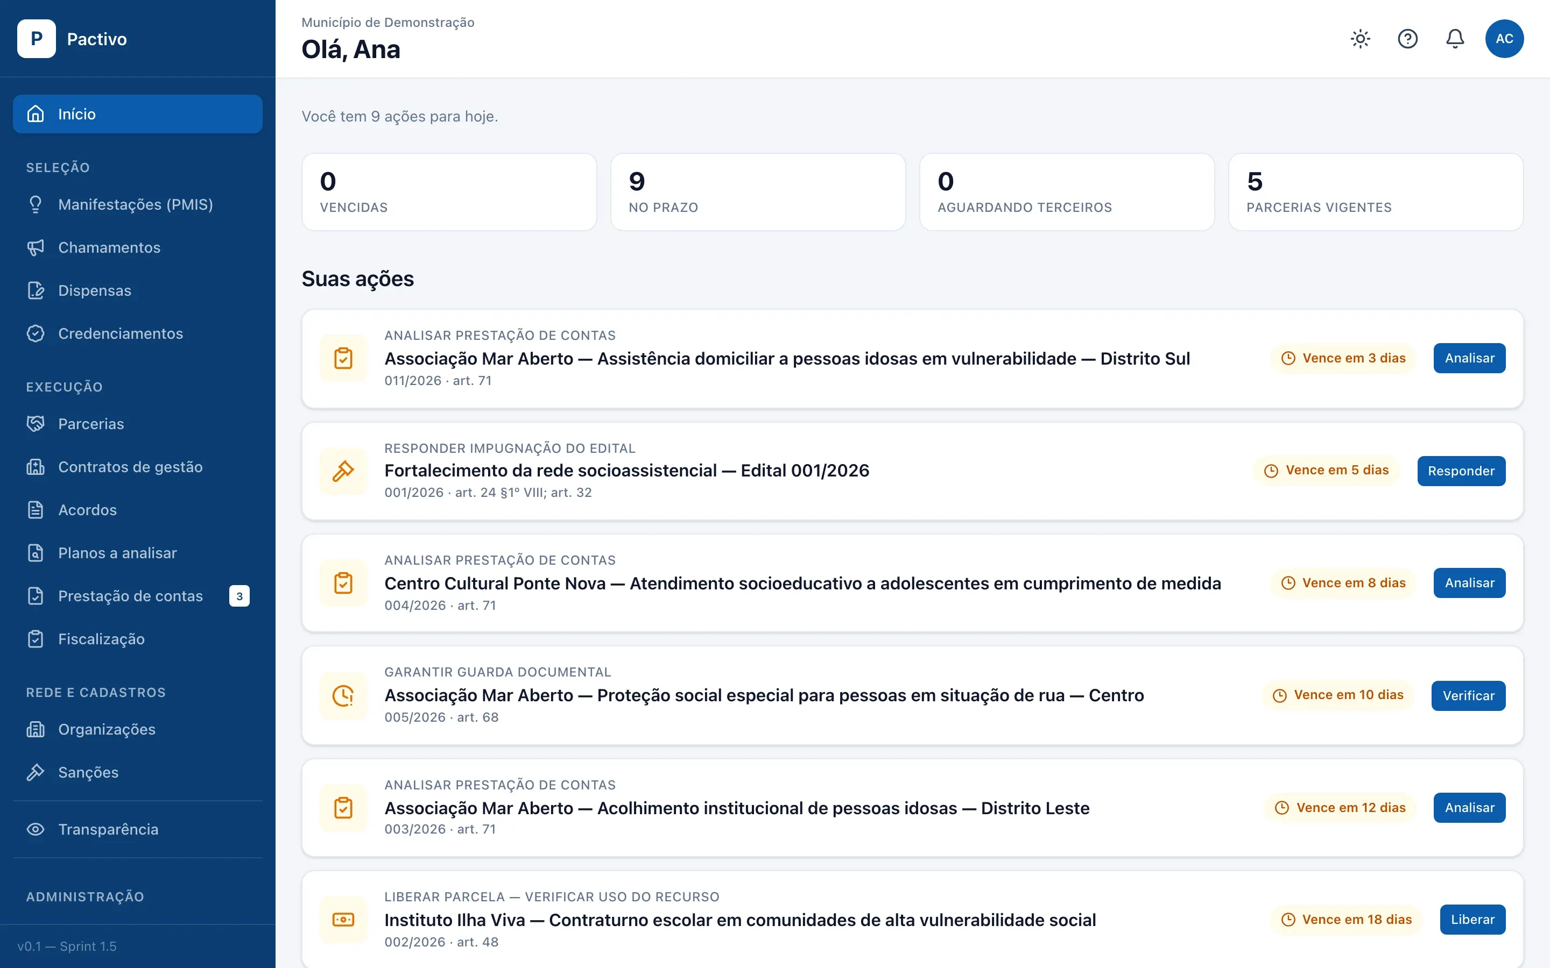1550x968 pixels.
Task: Open Manifestações (PMIS) in the sidebar
Action: point(138,204)
